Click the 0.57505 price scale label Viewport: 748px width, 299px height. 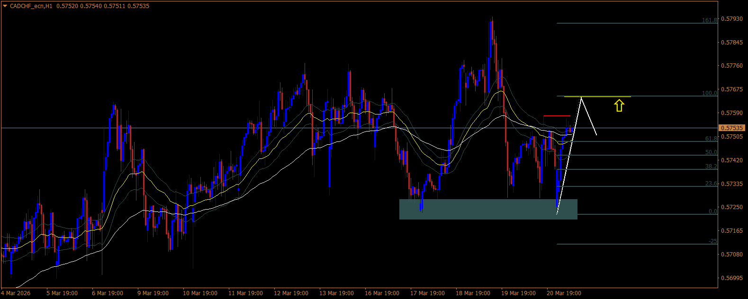[731, 137]
